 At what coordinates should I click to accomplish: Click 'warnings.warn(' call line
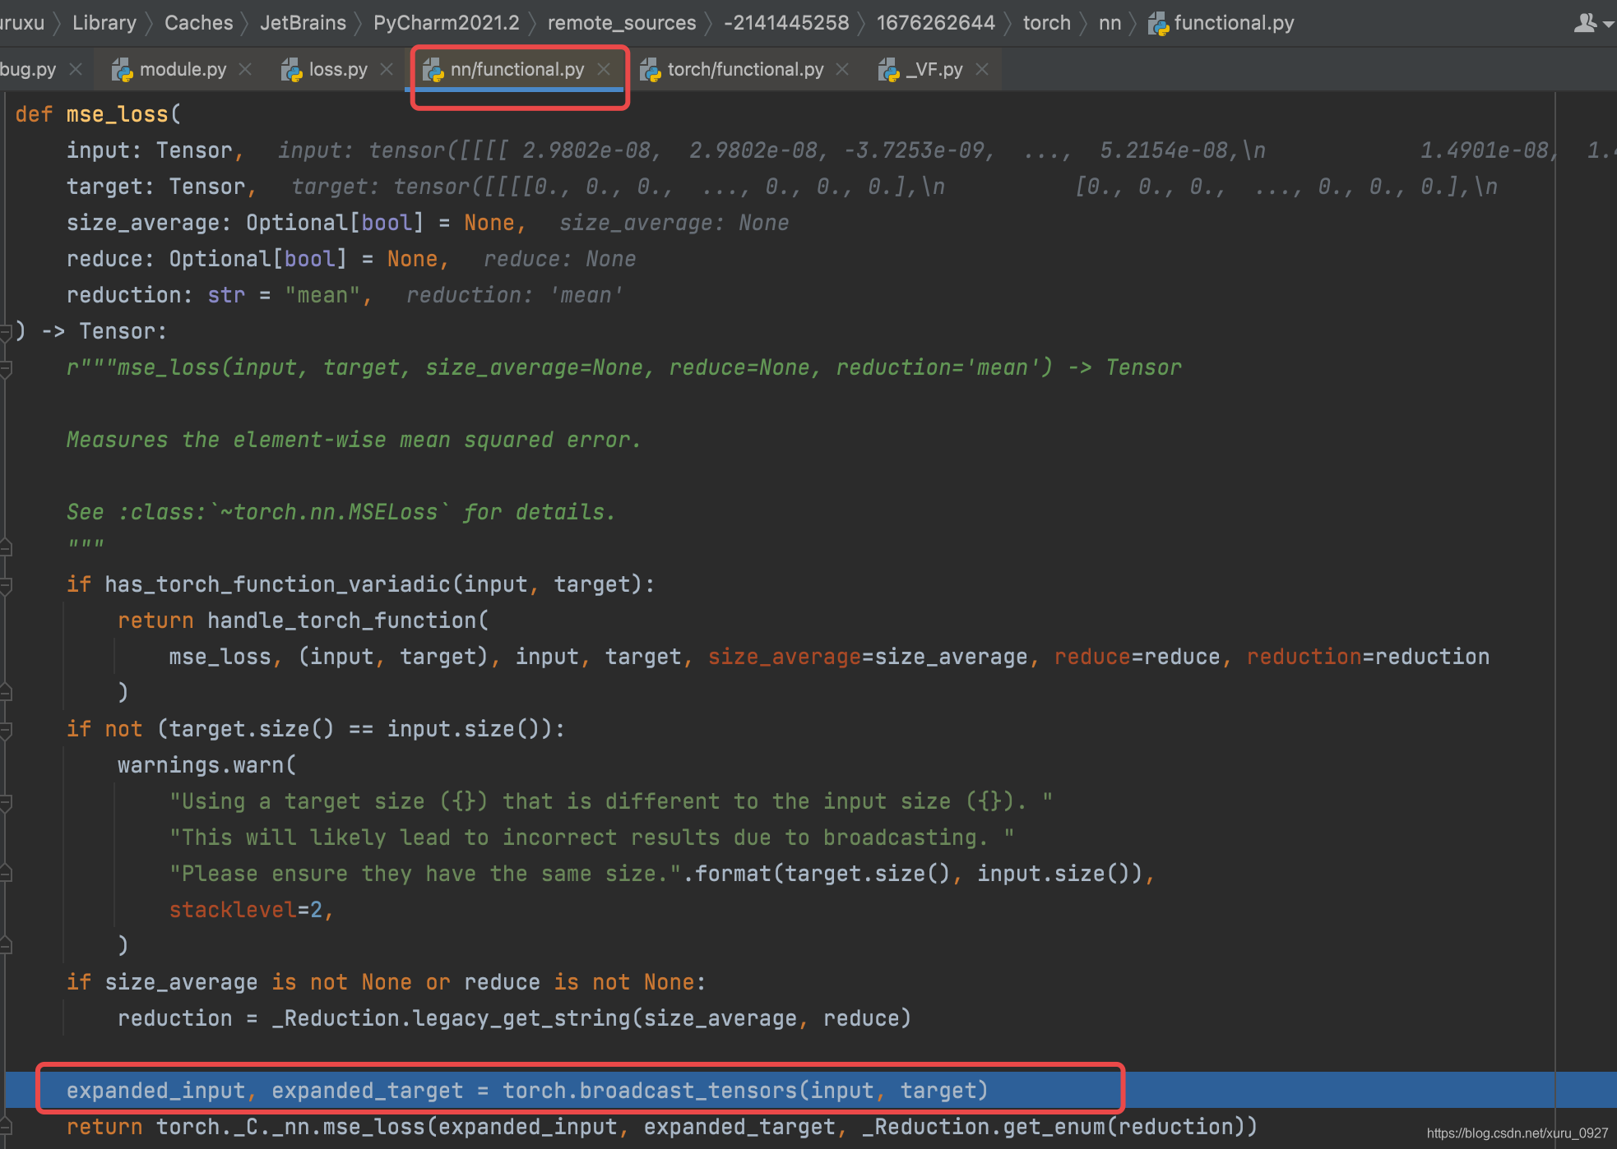[206, 765]
